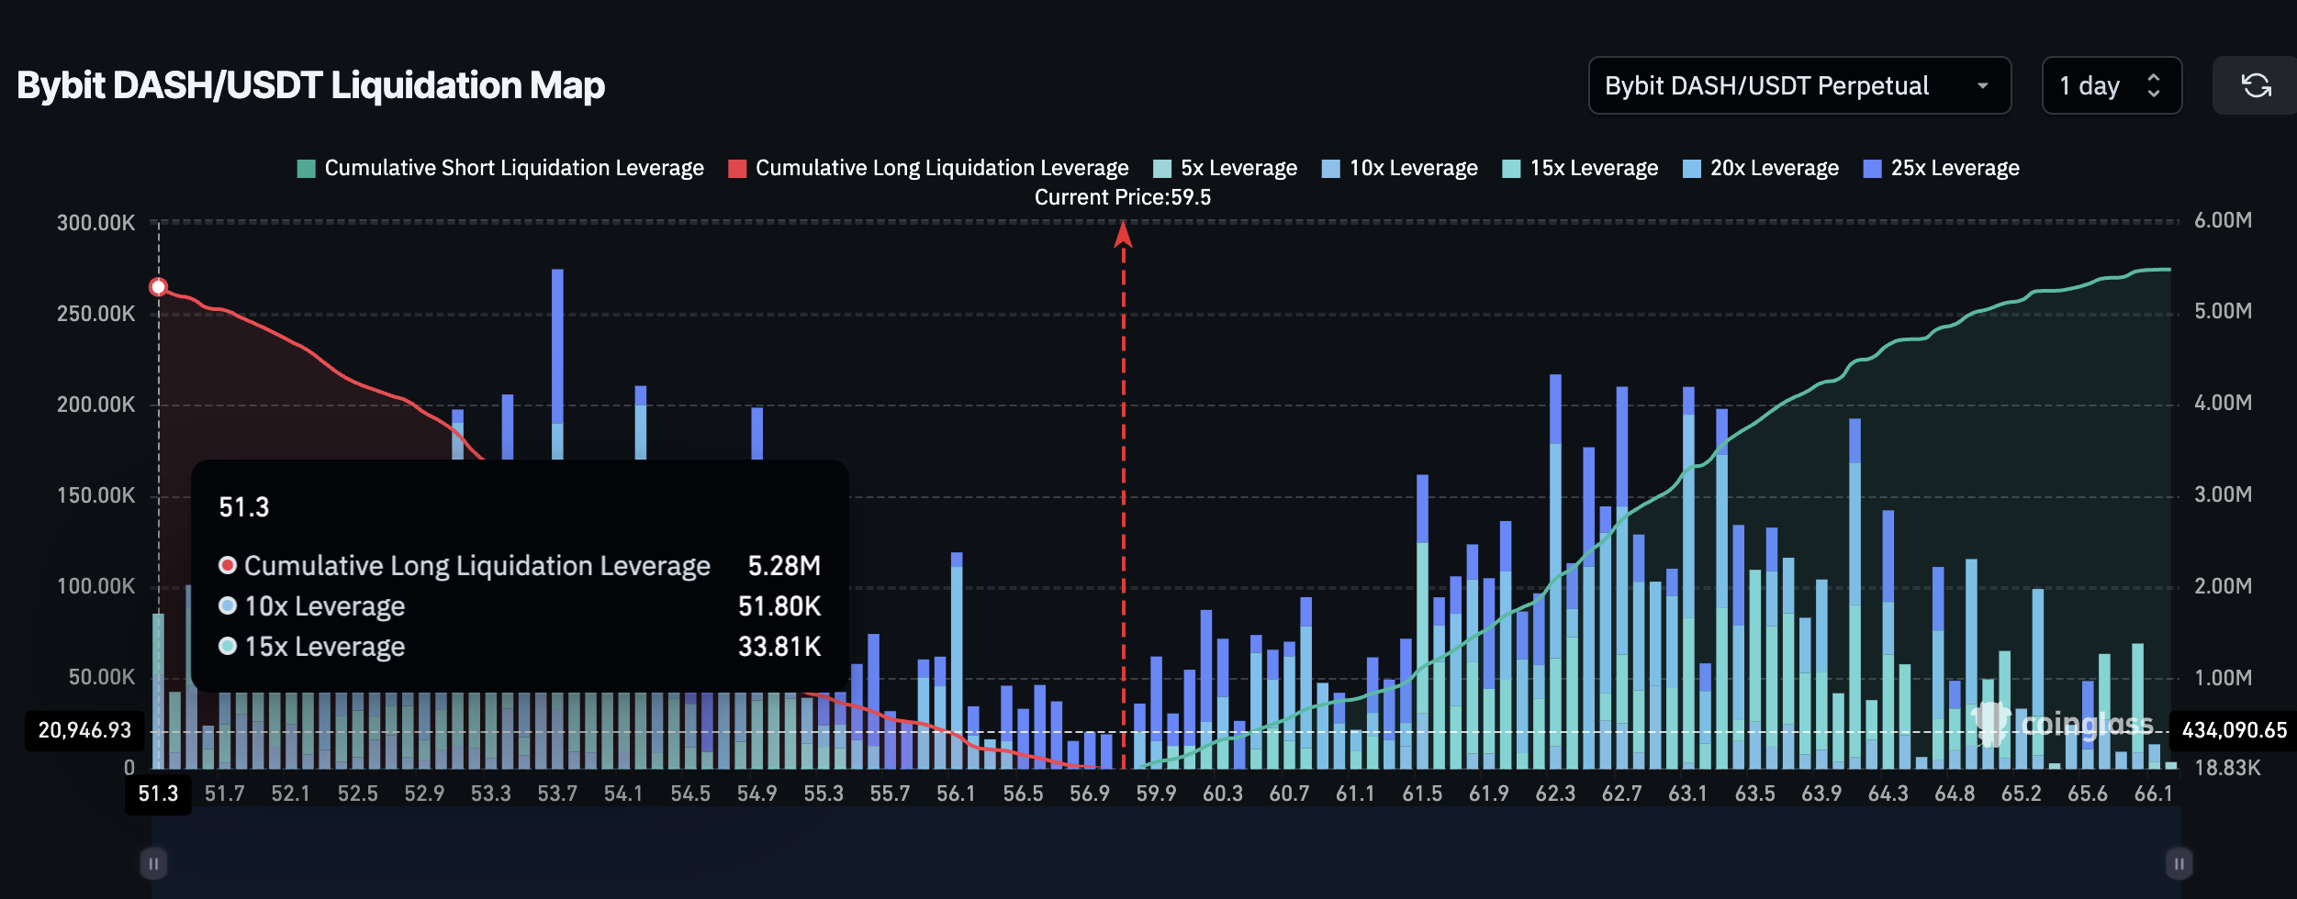The image size is (2297, 899).
Task: Select the refresh icon to reload the map
Action: [2255, 85]
